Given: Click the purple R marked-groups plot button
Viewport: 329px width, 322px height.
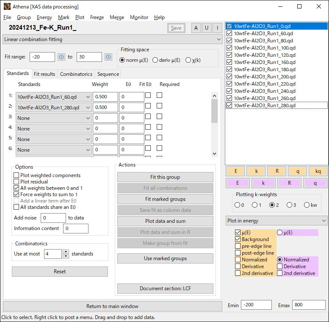Looking at the screenshot, I should (x=289, y=183).
